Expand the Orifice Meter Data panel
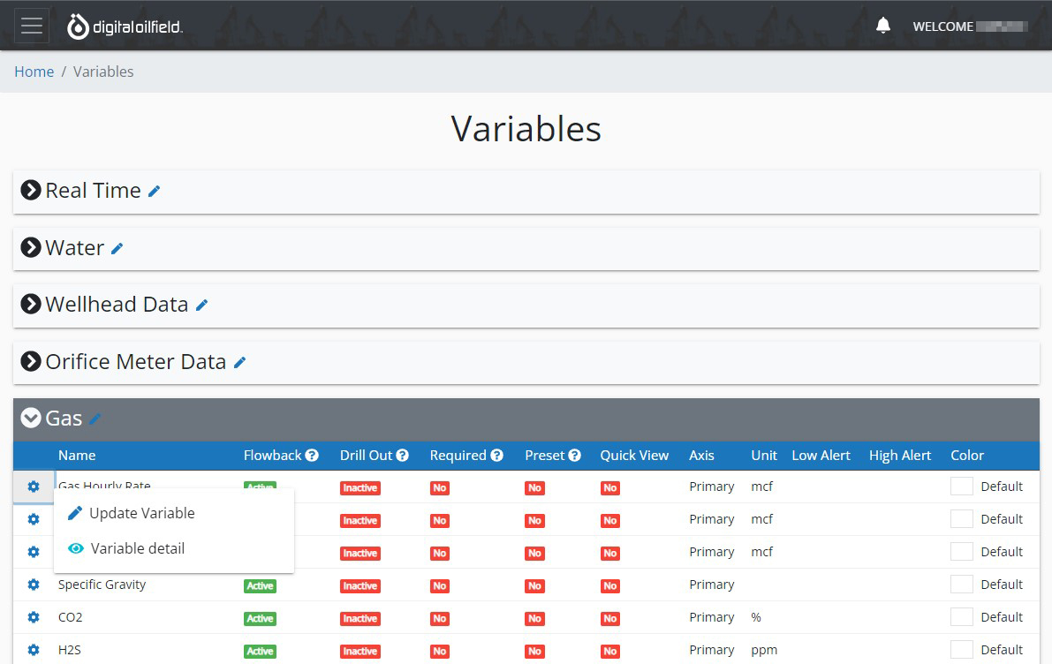 pyautogui.click(x=31, y=361)
